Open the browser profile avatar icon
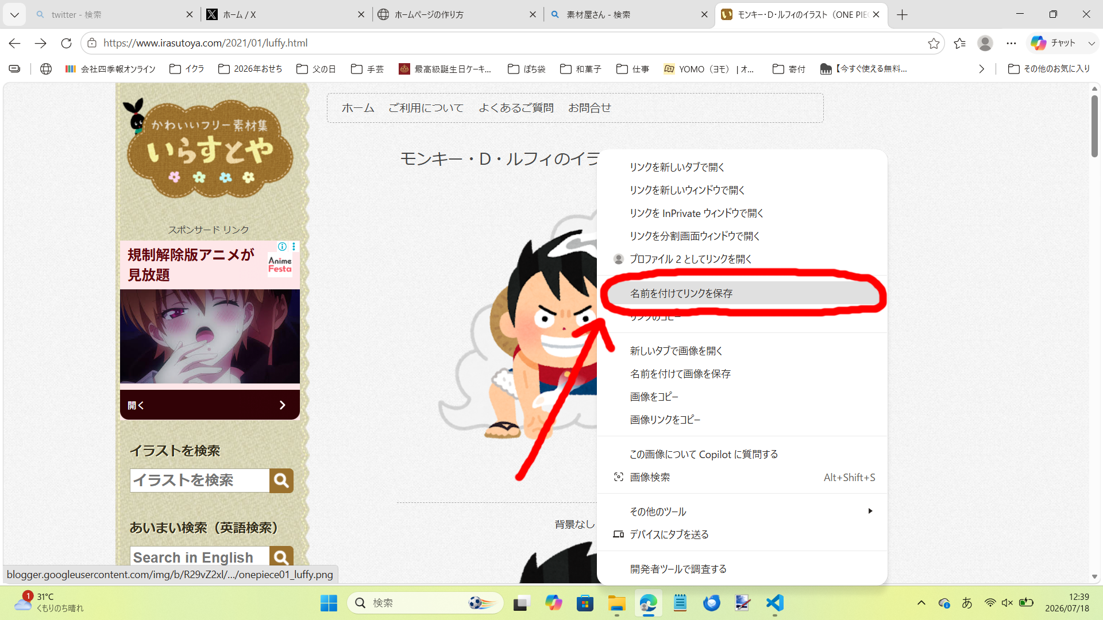The height and width of the screenshot is (620, 1103). (985, 43)
